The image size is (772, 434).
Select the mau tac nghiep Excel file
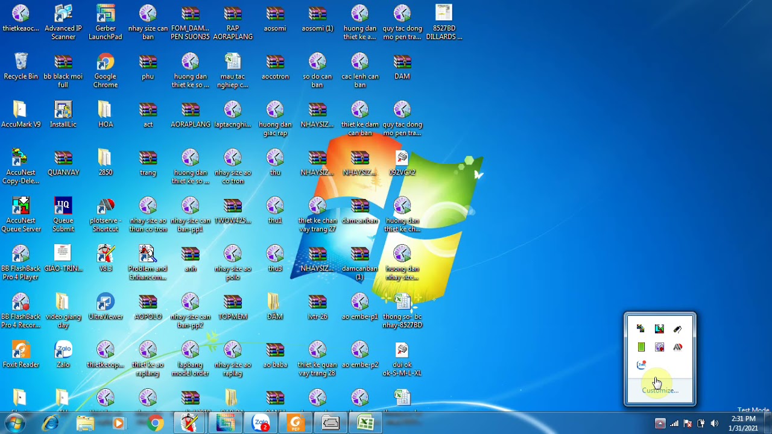233,71
